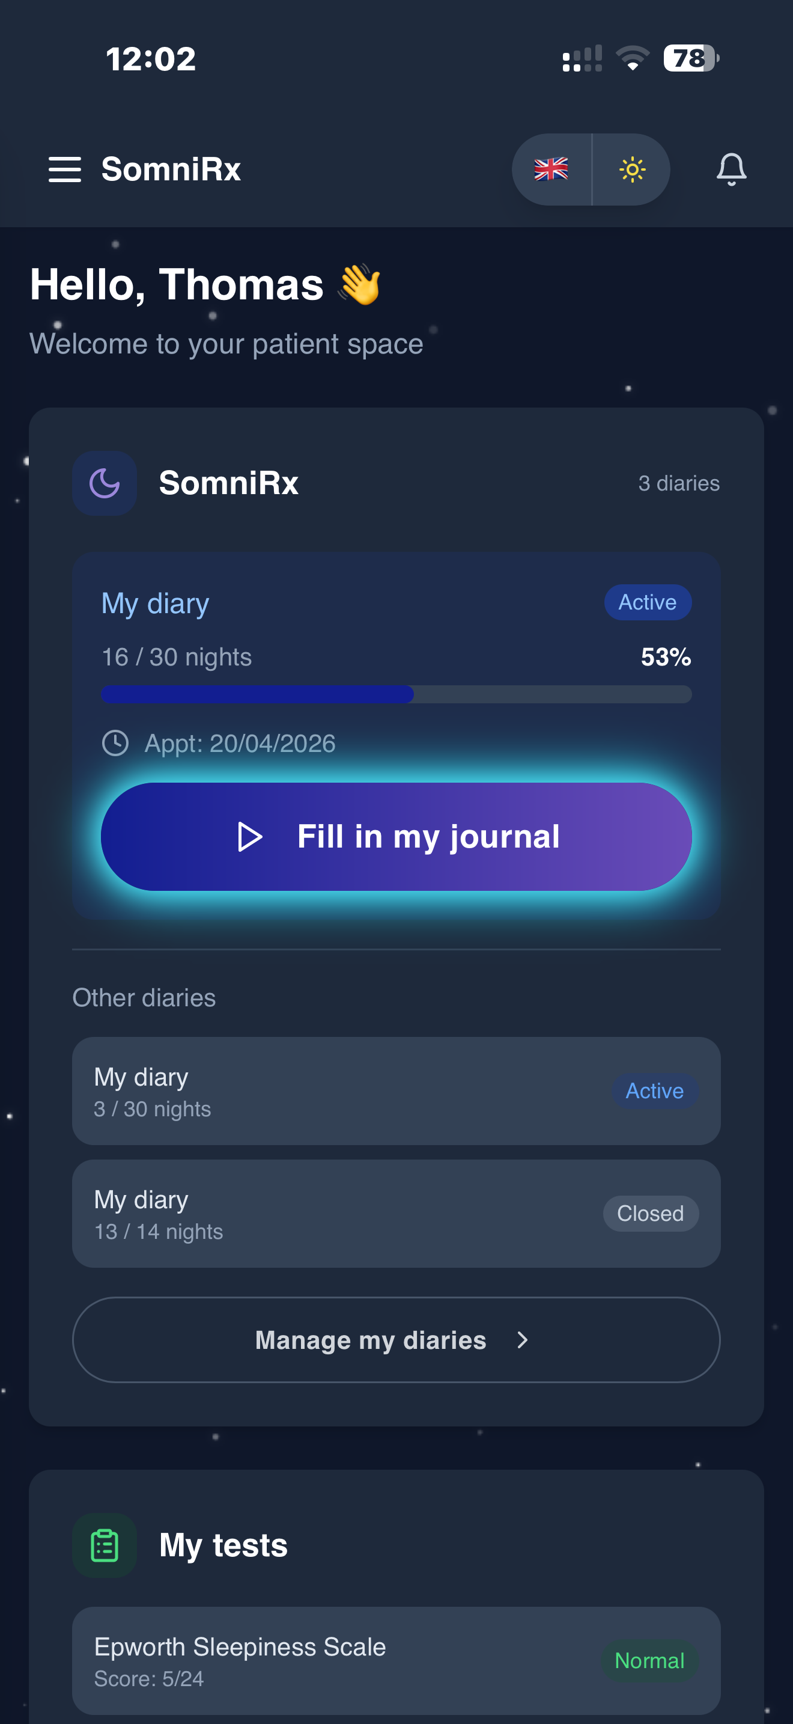This screenshot has height=1724, width=793.
Task: Tap the UK flag language selector
Action: 551,170
